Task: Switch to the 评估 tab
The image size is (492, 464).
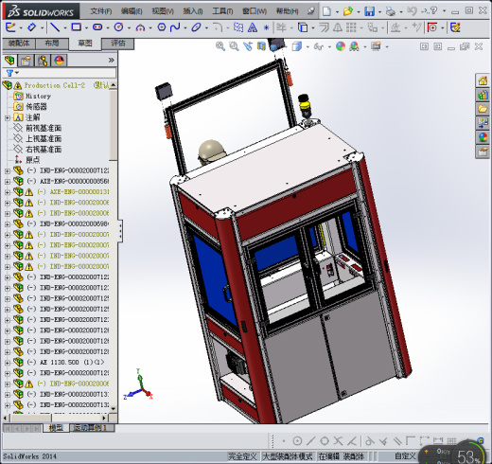Action: [x=118, y=44]
